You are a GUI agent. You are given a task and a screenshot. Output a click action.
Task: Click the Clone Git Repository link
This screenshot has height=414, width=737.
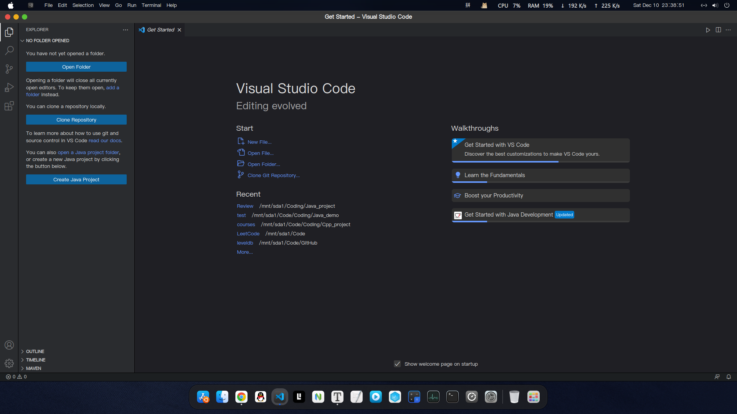pos(273,176)
